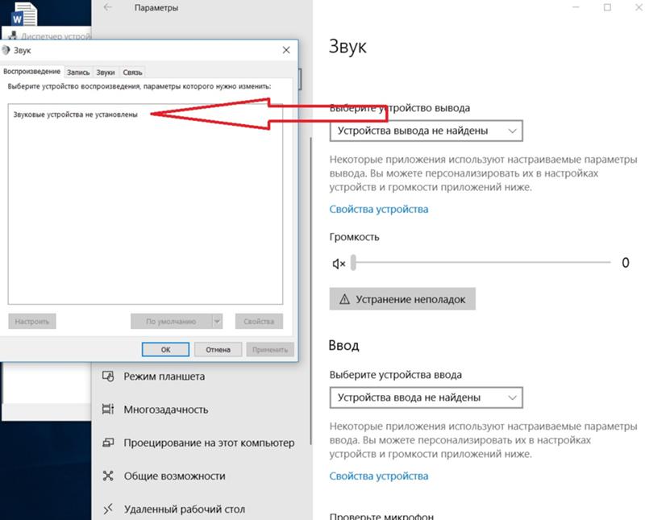Expand the output device dropdown

coord(427,131)
